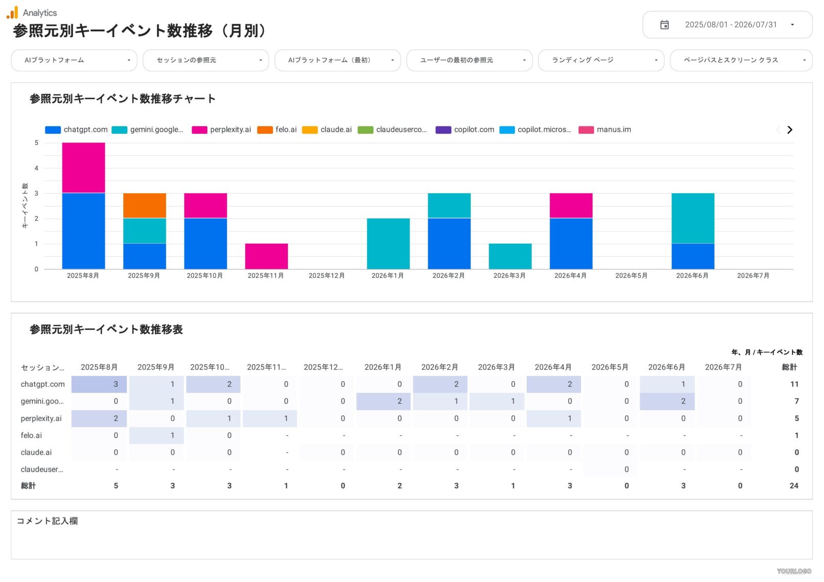Click the Analytics logo icon
The width and height of the screenshot is (824, 582).
point(12,12)
